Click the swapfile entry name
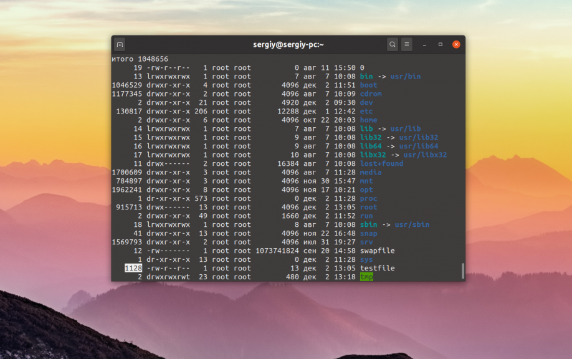This screenshot has width=572, height=359. [x=377, y=251]
